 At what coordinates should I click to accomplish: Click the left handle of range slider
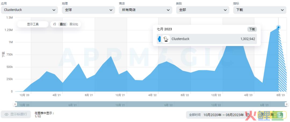pos(15,104)
